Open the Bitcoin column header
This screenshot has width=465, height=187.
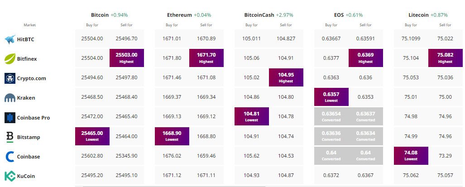[100, 15]
